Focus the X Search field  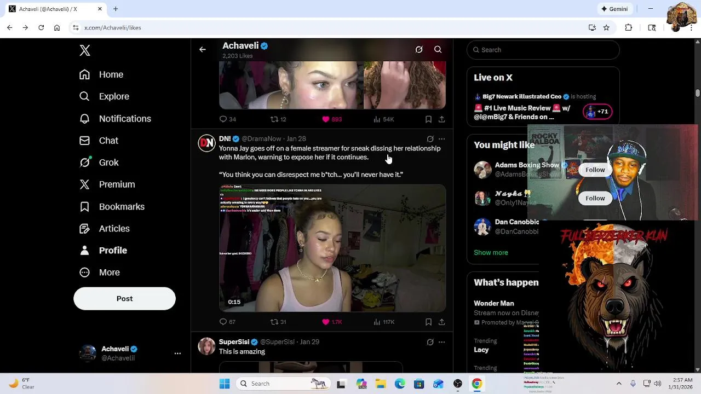[543, 50]
